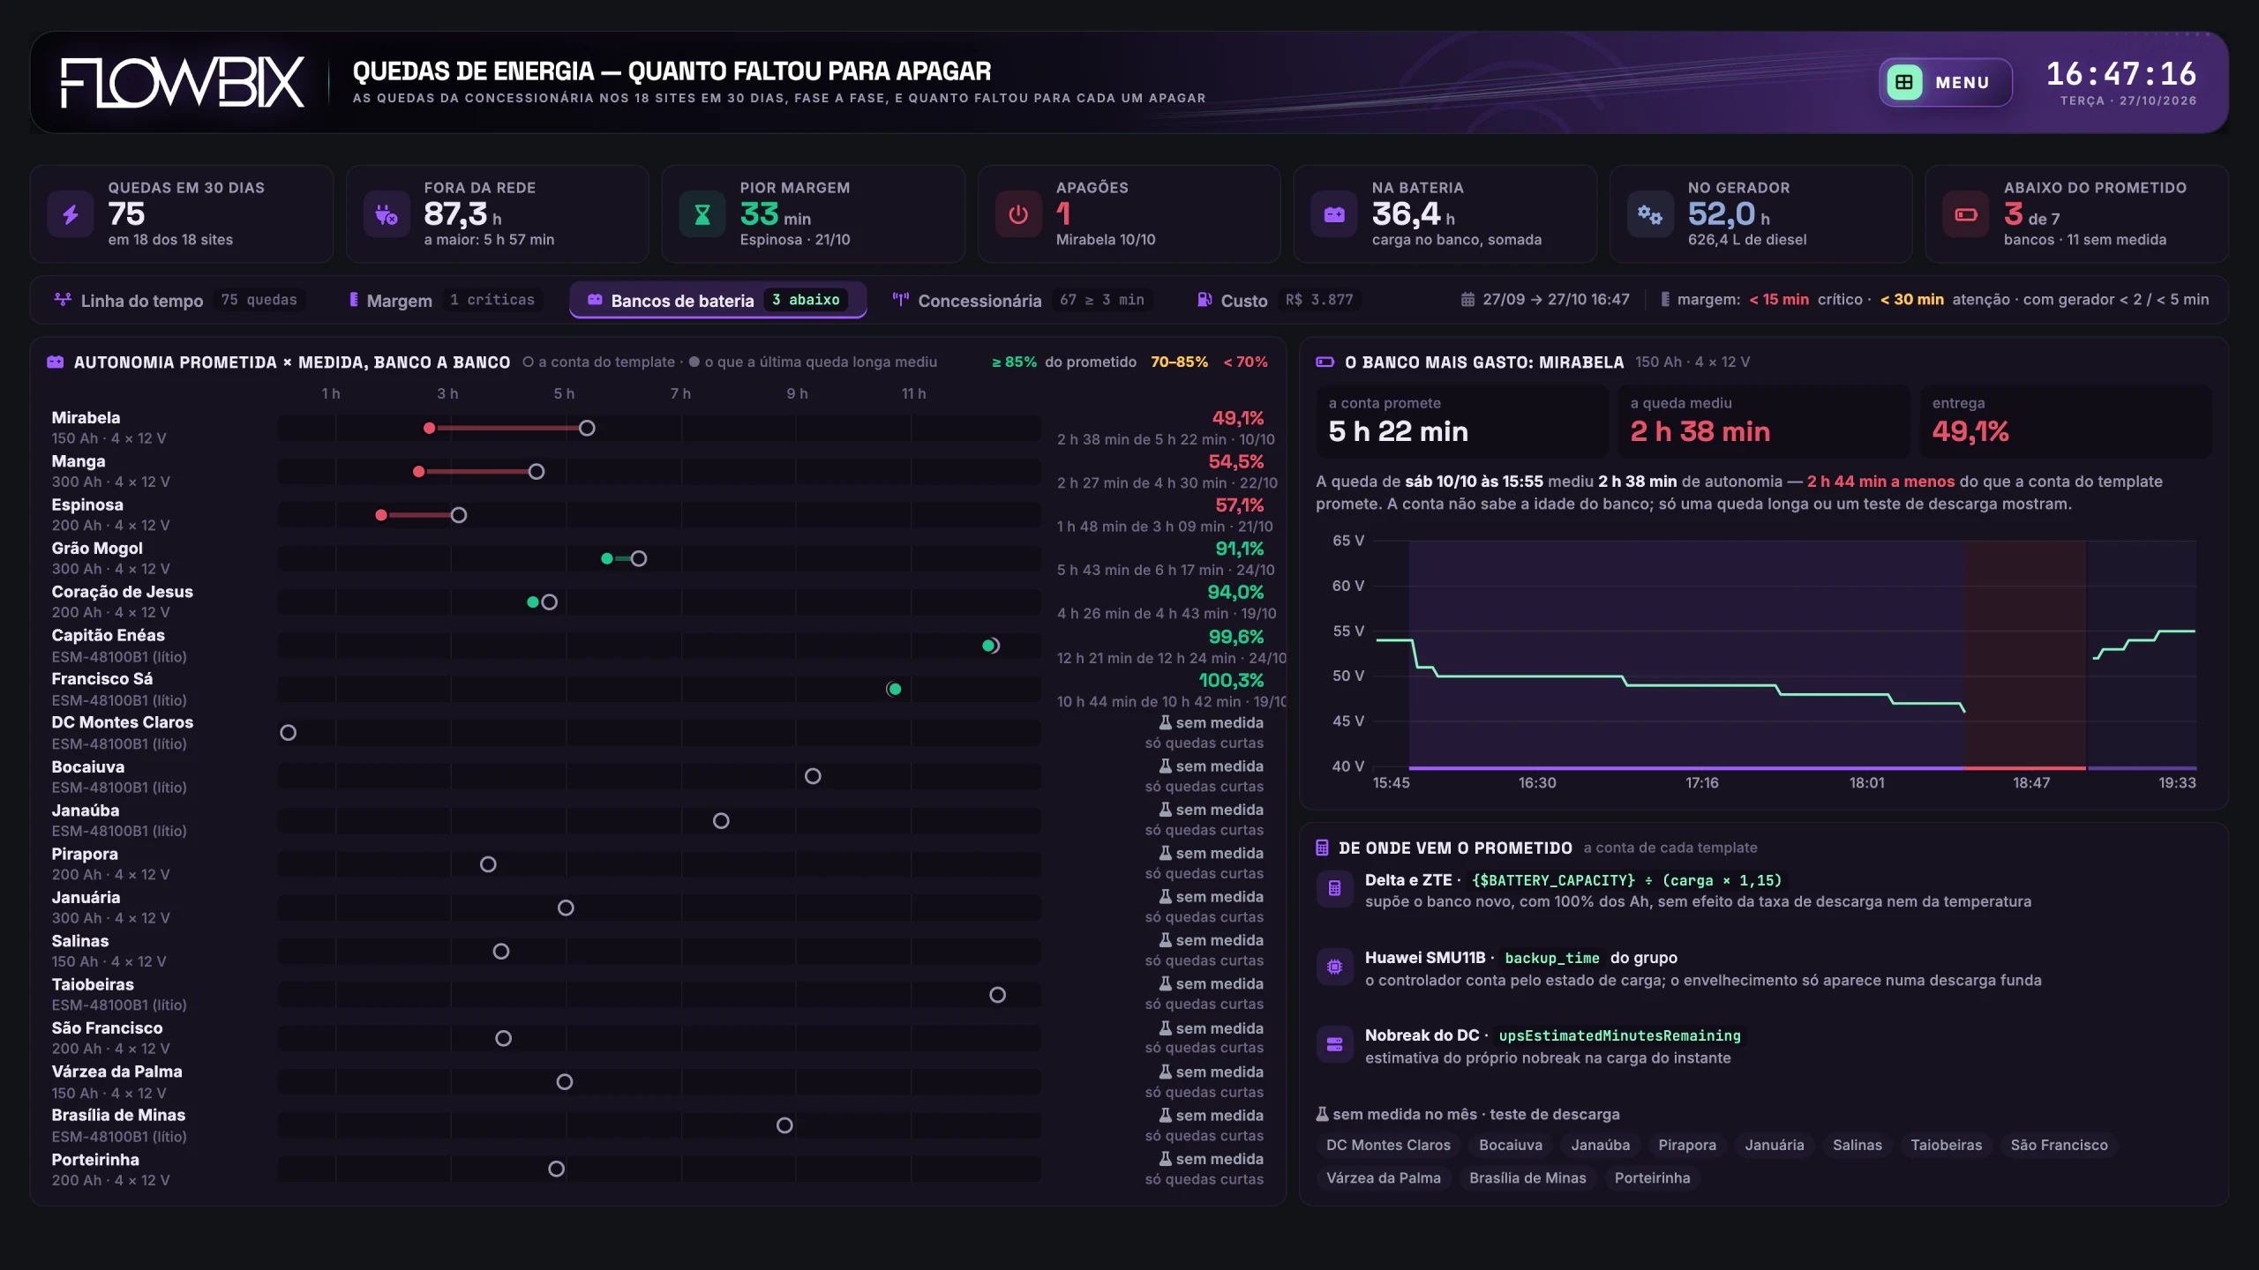
Task: Click the '5 h 22 min' a conta promete value
Action: (x=1399, y=431)
